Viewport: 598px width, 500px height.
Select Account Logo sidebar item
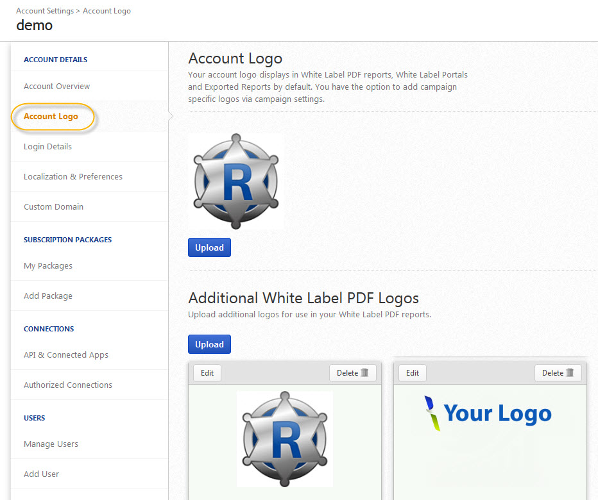pos(51,117)
